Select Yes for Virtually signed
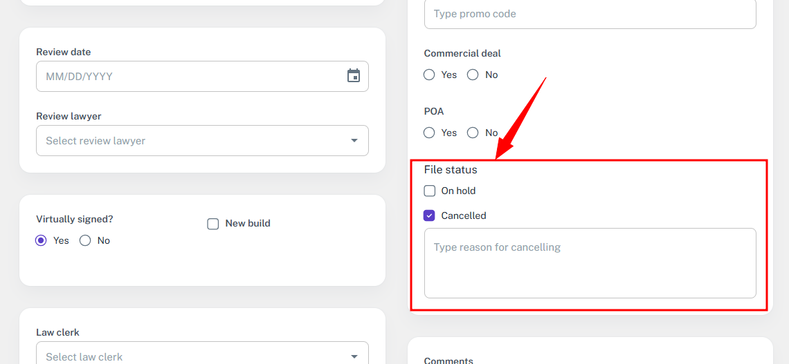The width and height of the screenshot is (789, 364). pyautogui.click(x=42, y=240)
